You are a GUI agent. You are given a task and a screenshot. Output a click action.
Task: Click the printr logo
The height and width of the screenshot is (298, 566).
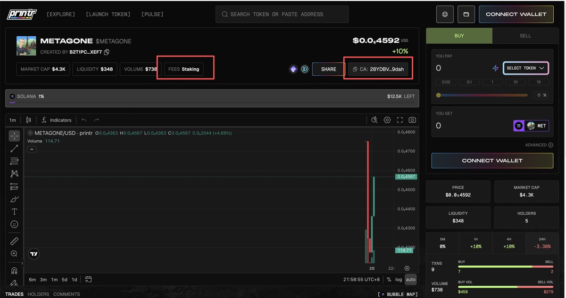tap(23, 14)
